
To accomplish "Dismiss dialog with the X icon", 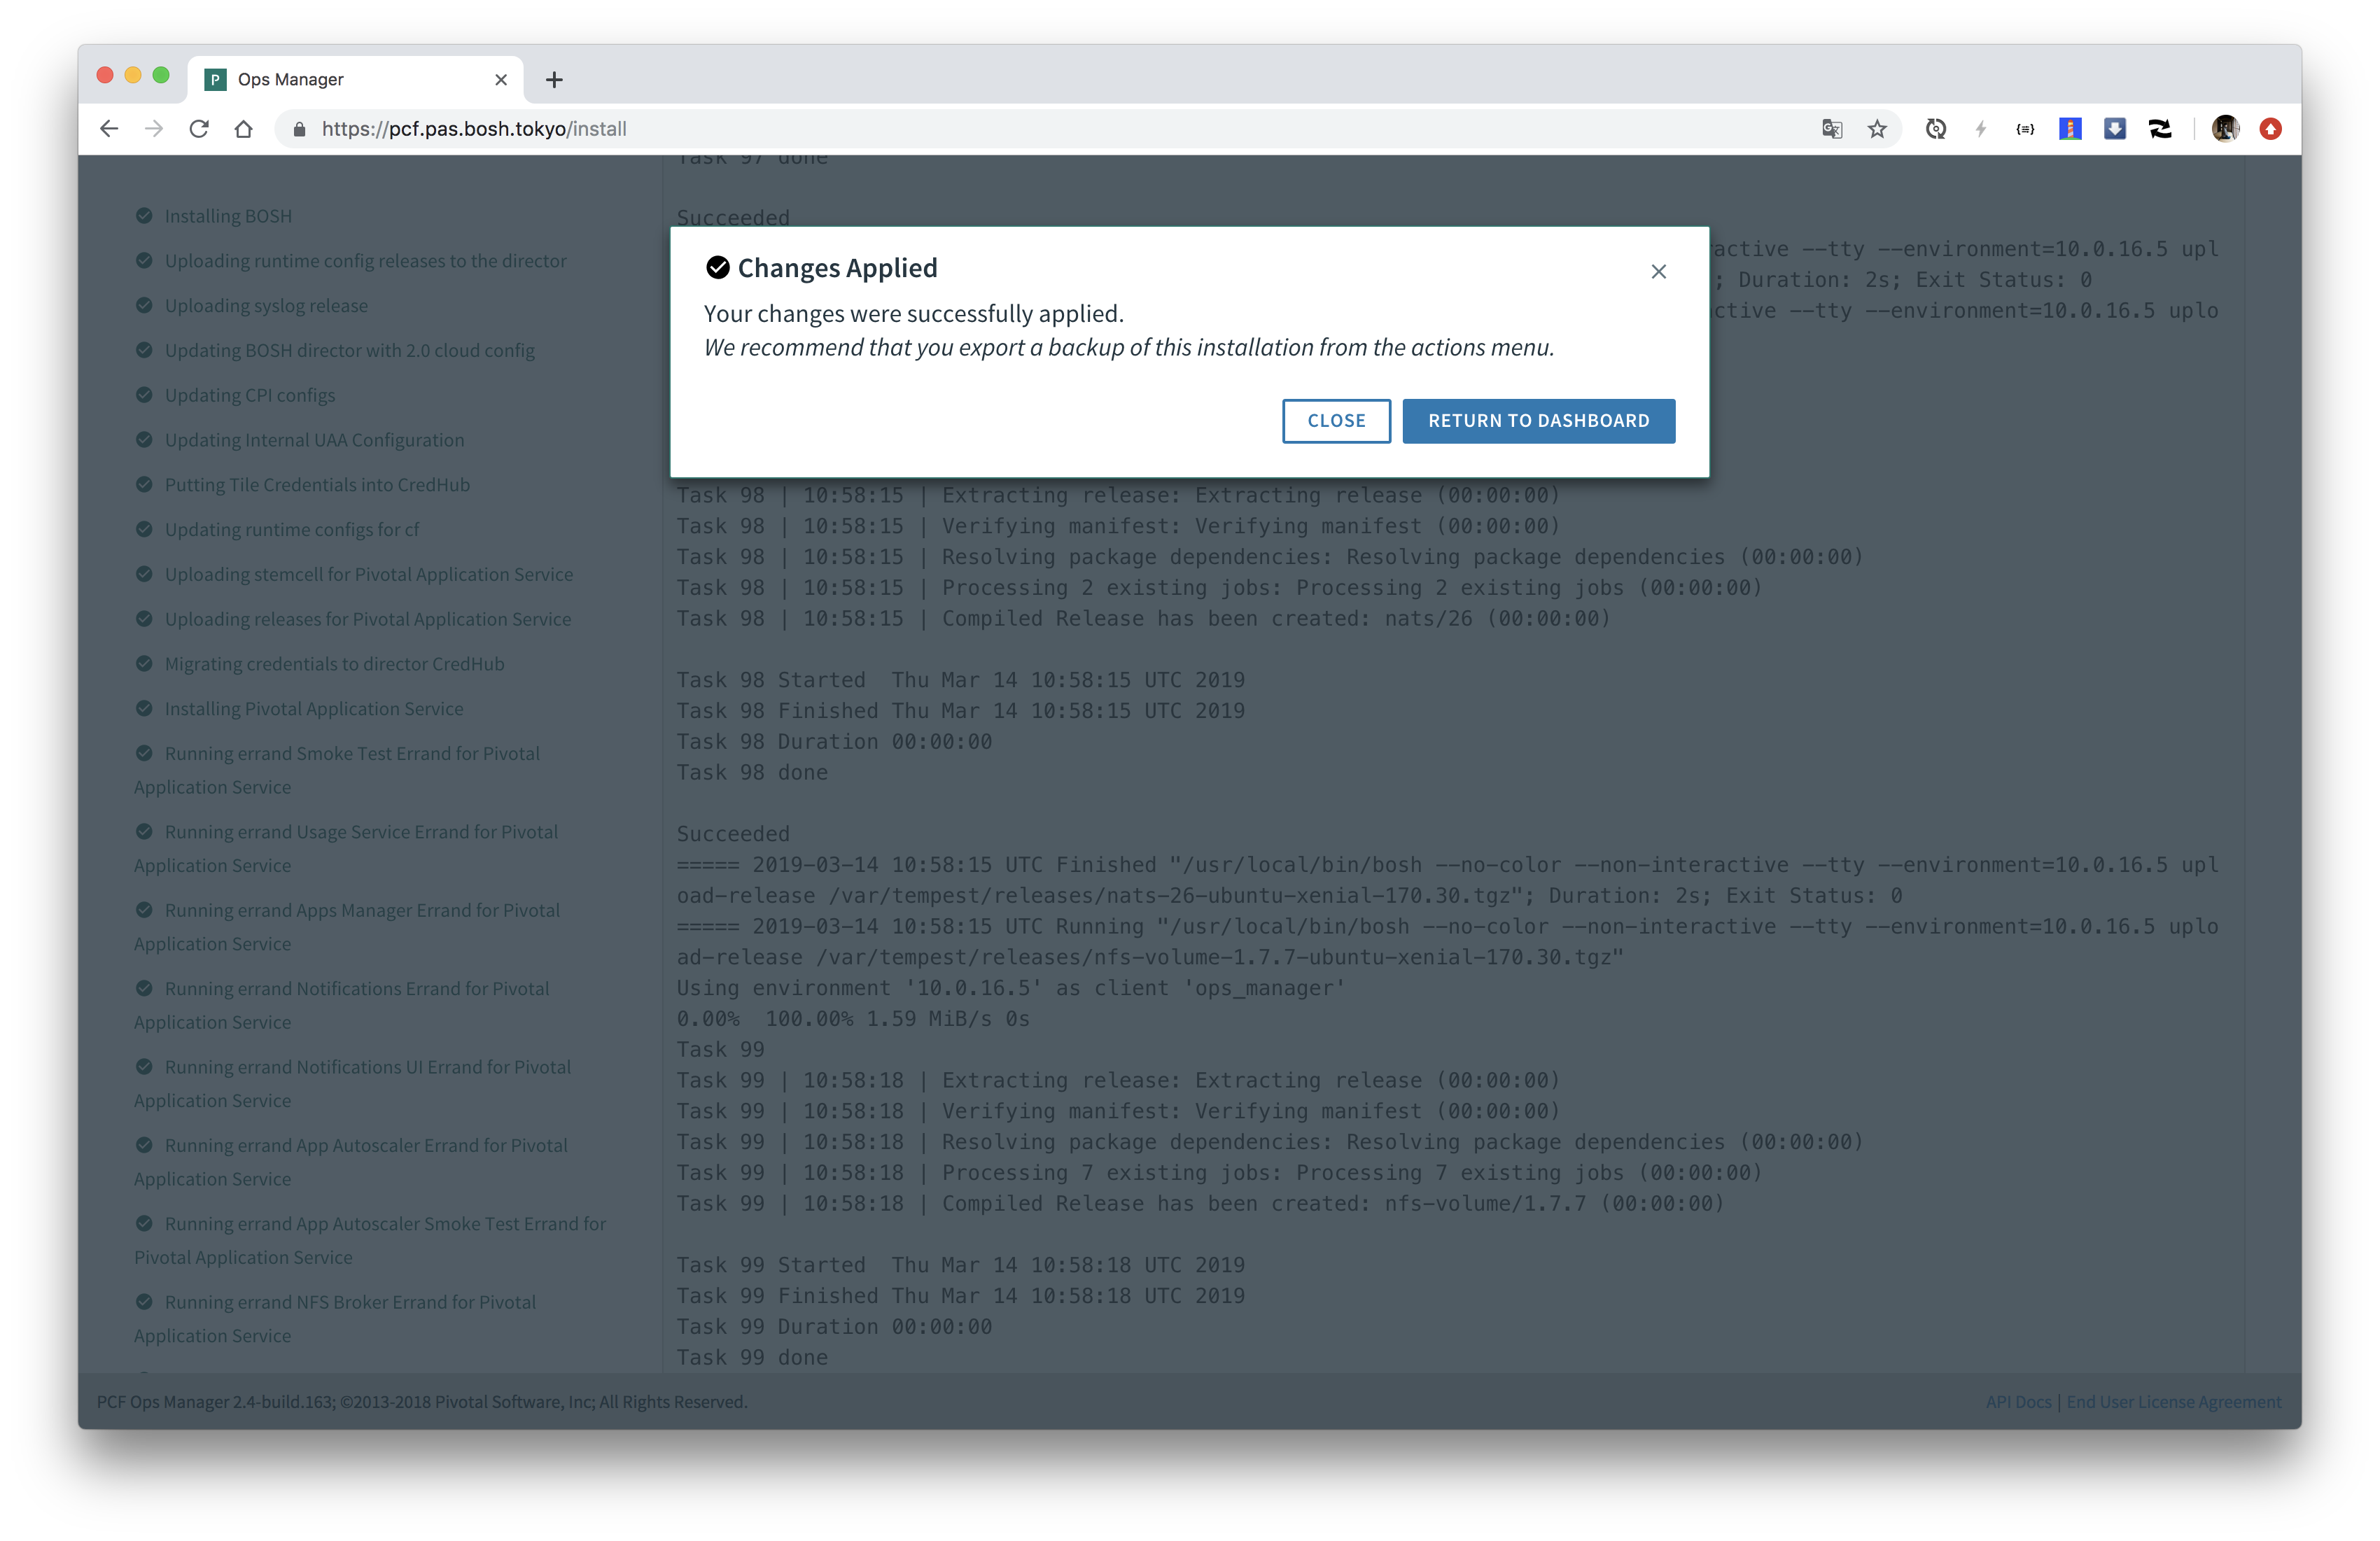I will pyautogui.click(x=1658, y=272).
